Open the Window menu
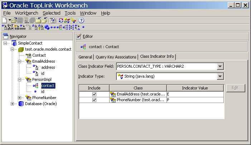 tap(88, 13)
